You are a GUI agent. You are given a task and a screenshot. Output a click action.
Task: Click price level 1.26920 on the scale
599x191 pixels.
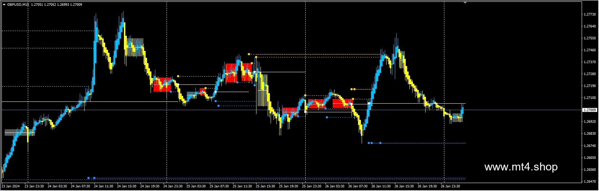click(590, 122)
